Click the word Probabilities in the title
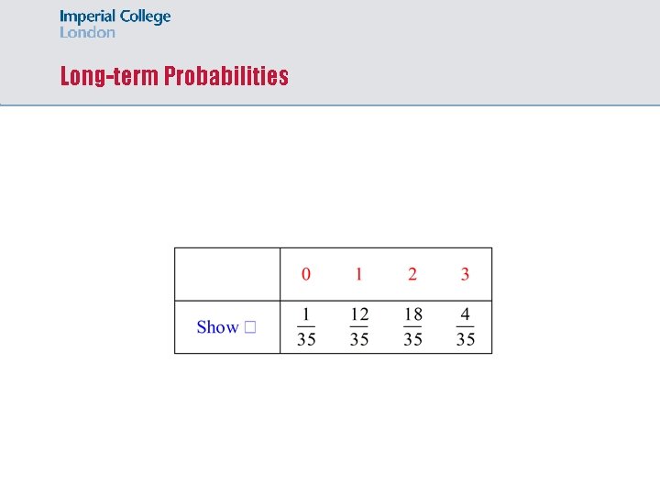Viewport: 660px width, 495px height. click(226, 76)
